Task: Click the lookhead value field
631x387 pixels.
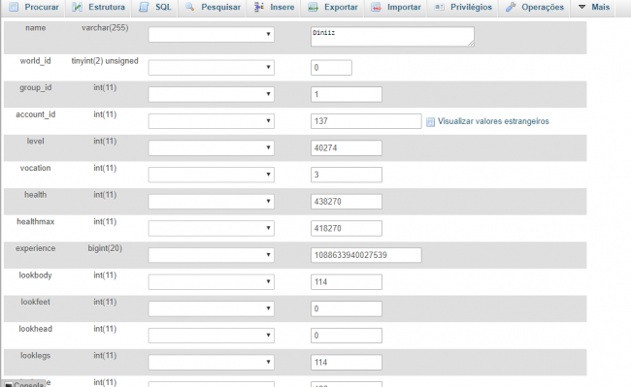Action: (x=347, y=336)
